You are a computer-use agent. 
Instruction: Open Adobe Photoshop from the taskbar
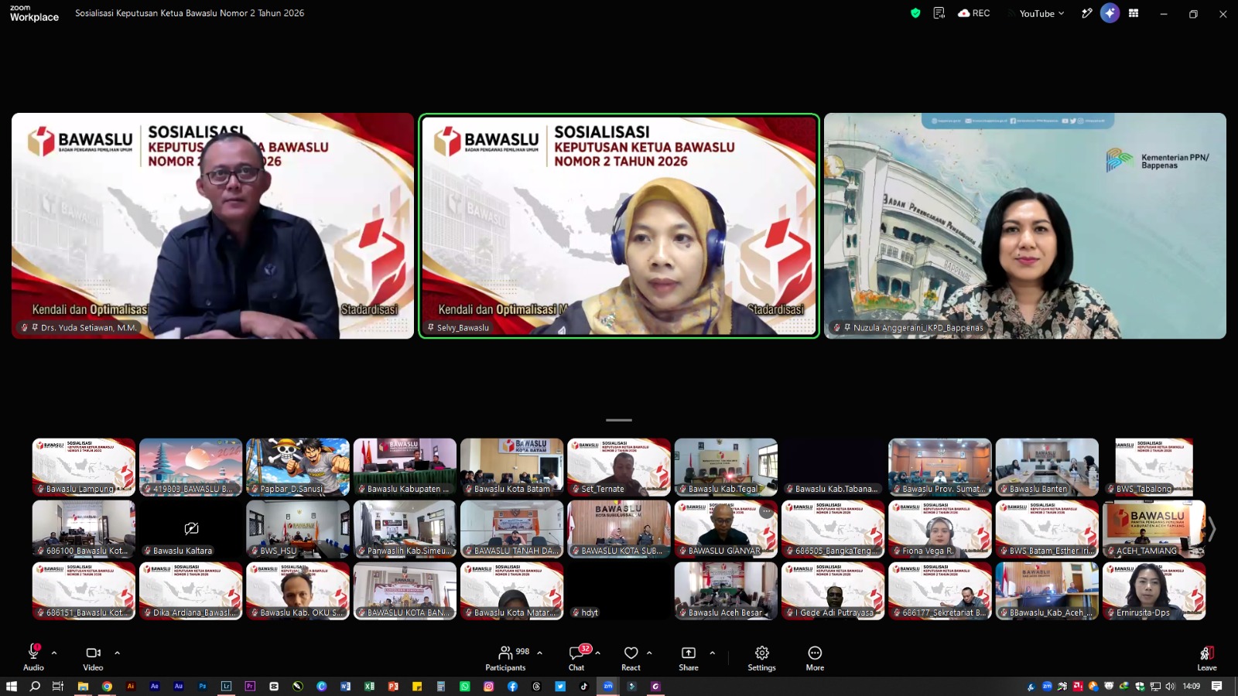(202, 686)
